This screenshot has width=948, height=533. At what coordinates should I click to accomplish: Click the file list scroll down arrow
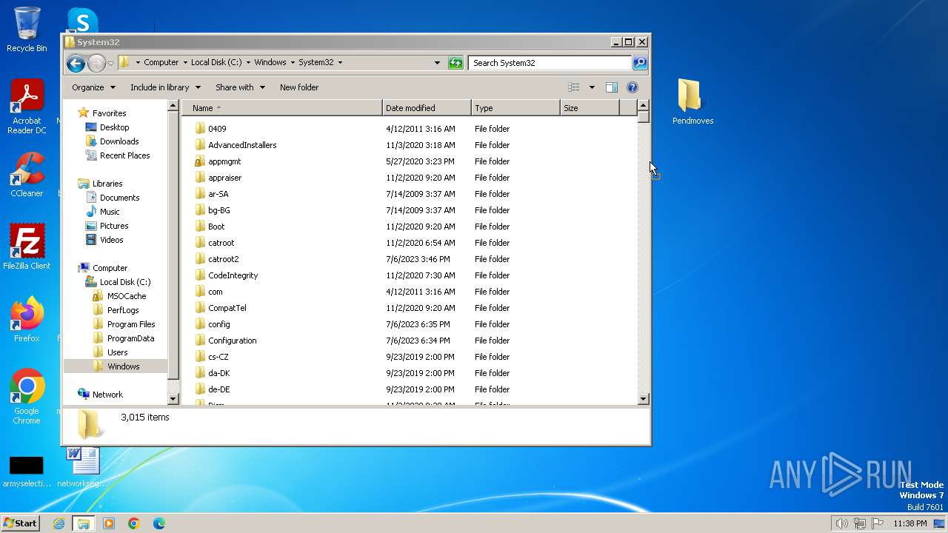[644, 399]
